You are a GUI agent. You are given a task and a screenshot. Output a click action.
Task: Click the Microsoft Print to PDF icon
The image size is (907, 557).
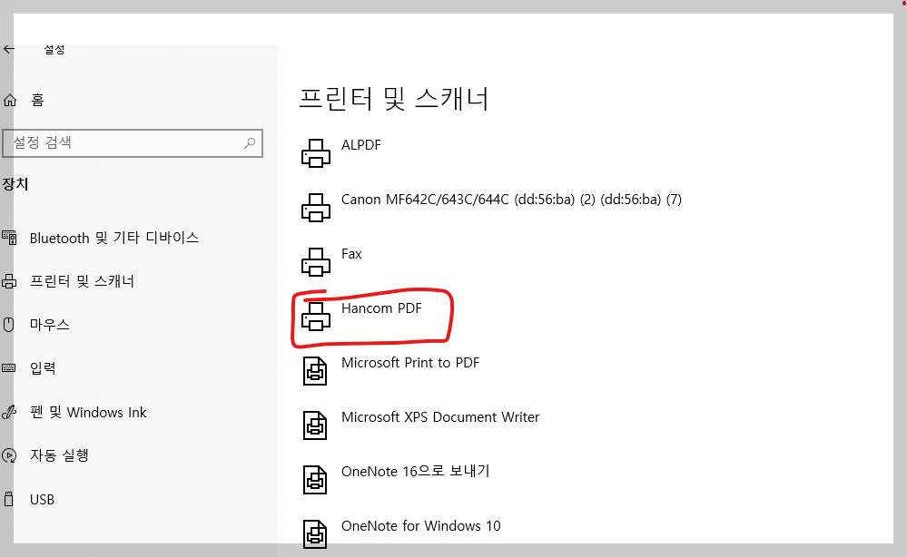[x=315, y=371]
